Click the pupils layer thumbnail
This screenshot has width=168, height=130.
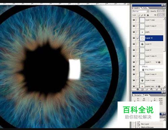click(142, 32)
